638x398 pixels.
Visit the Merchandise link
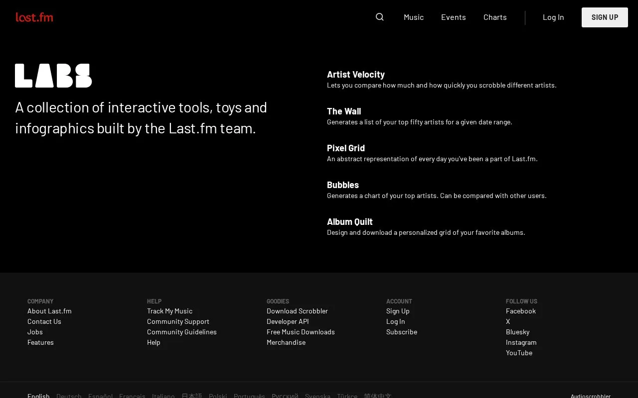(x=286, y=342)
